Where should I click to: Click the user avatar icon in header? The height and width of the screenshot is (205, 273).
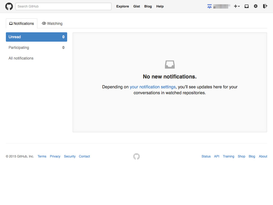coord(210,6)
